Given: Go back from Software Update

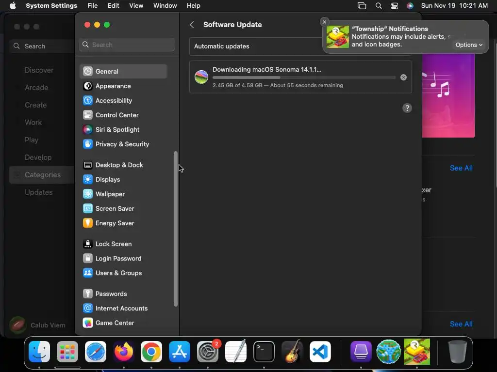Looking at the screenshot, I should coord(192,25).
